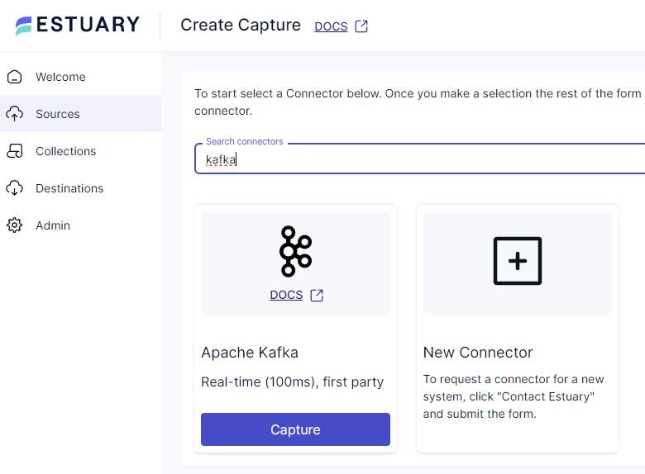Image resolution: width=645 pixels, height=474 pixels.
Task: Open the Sources menu item
Action: [58, 114]
